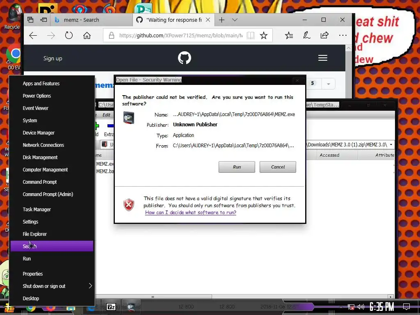Click Sign up on GitHub
This screenshot has width=420, height=315.
53,58
